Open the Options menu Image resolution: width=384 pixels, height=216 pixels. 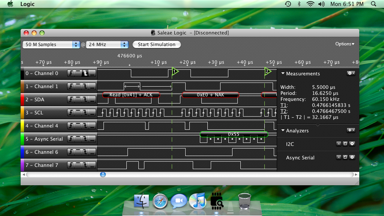point(345,44)
